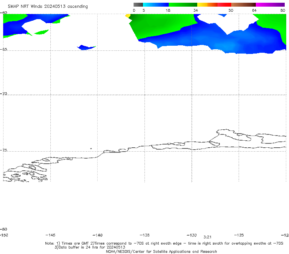Click the title 'SMAP NRT Winds 20240513 ascending'
289x254 pixels.
(x=48, y=7)
